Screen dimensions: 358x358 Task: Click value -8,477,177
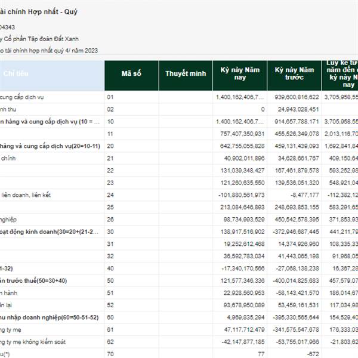(x=304, y=195)
